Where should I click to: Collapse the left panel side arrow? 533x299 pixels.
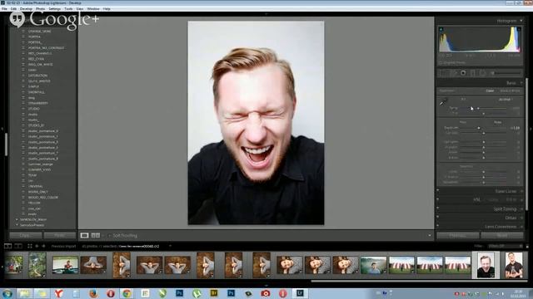2,129
